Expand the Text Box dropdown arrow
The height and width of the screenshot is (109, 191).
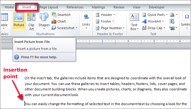click(138, 29)
